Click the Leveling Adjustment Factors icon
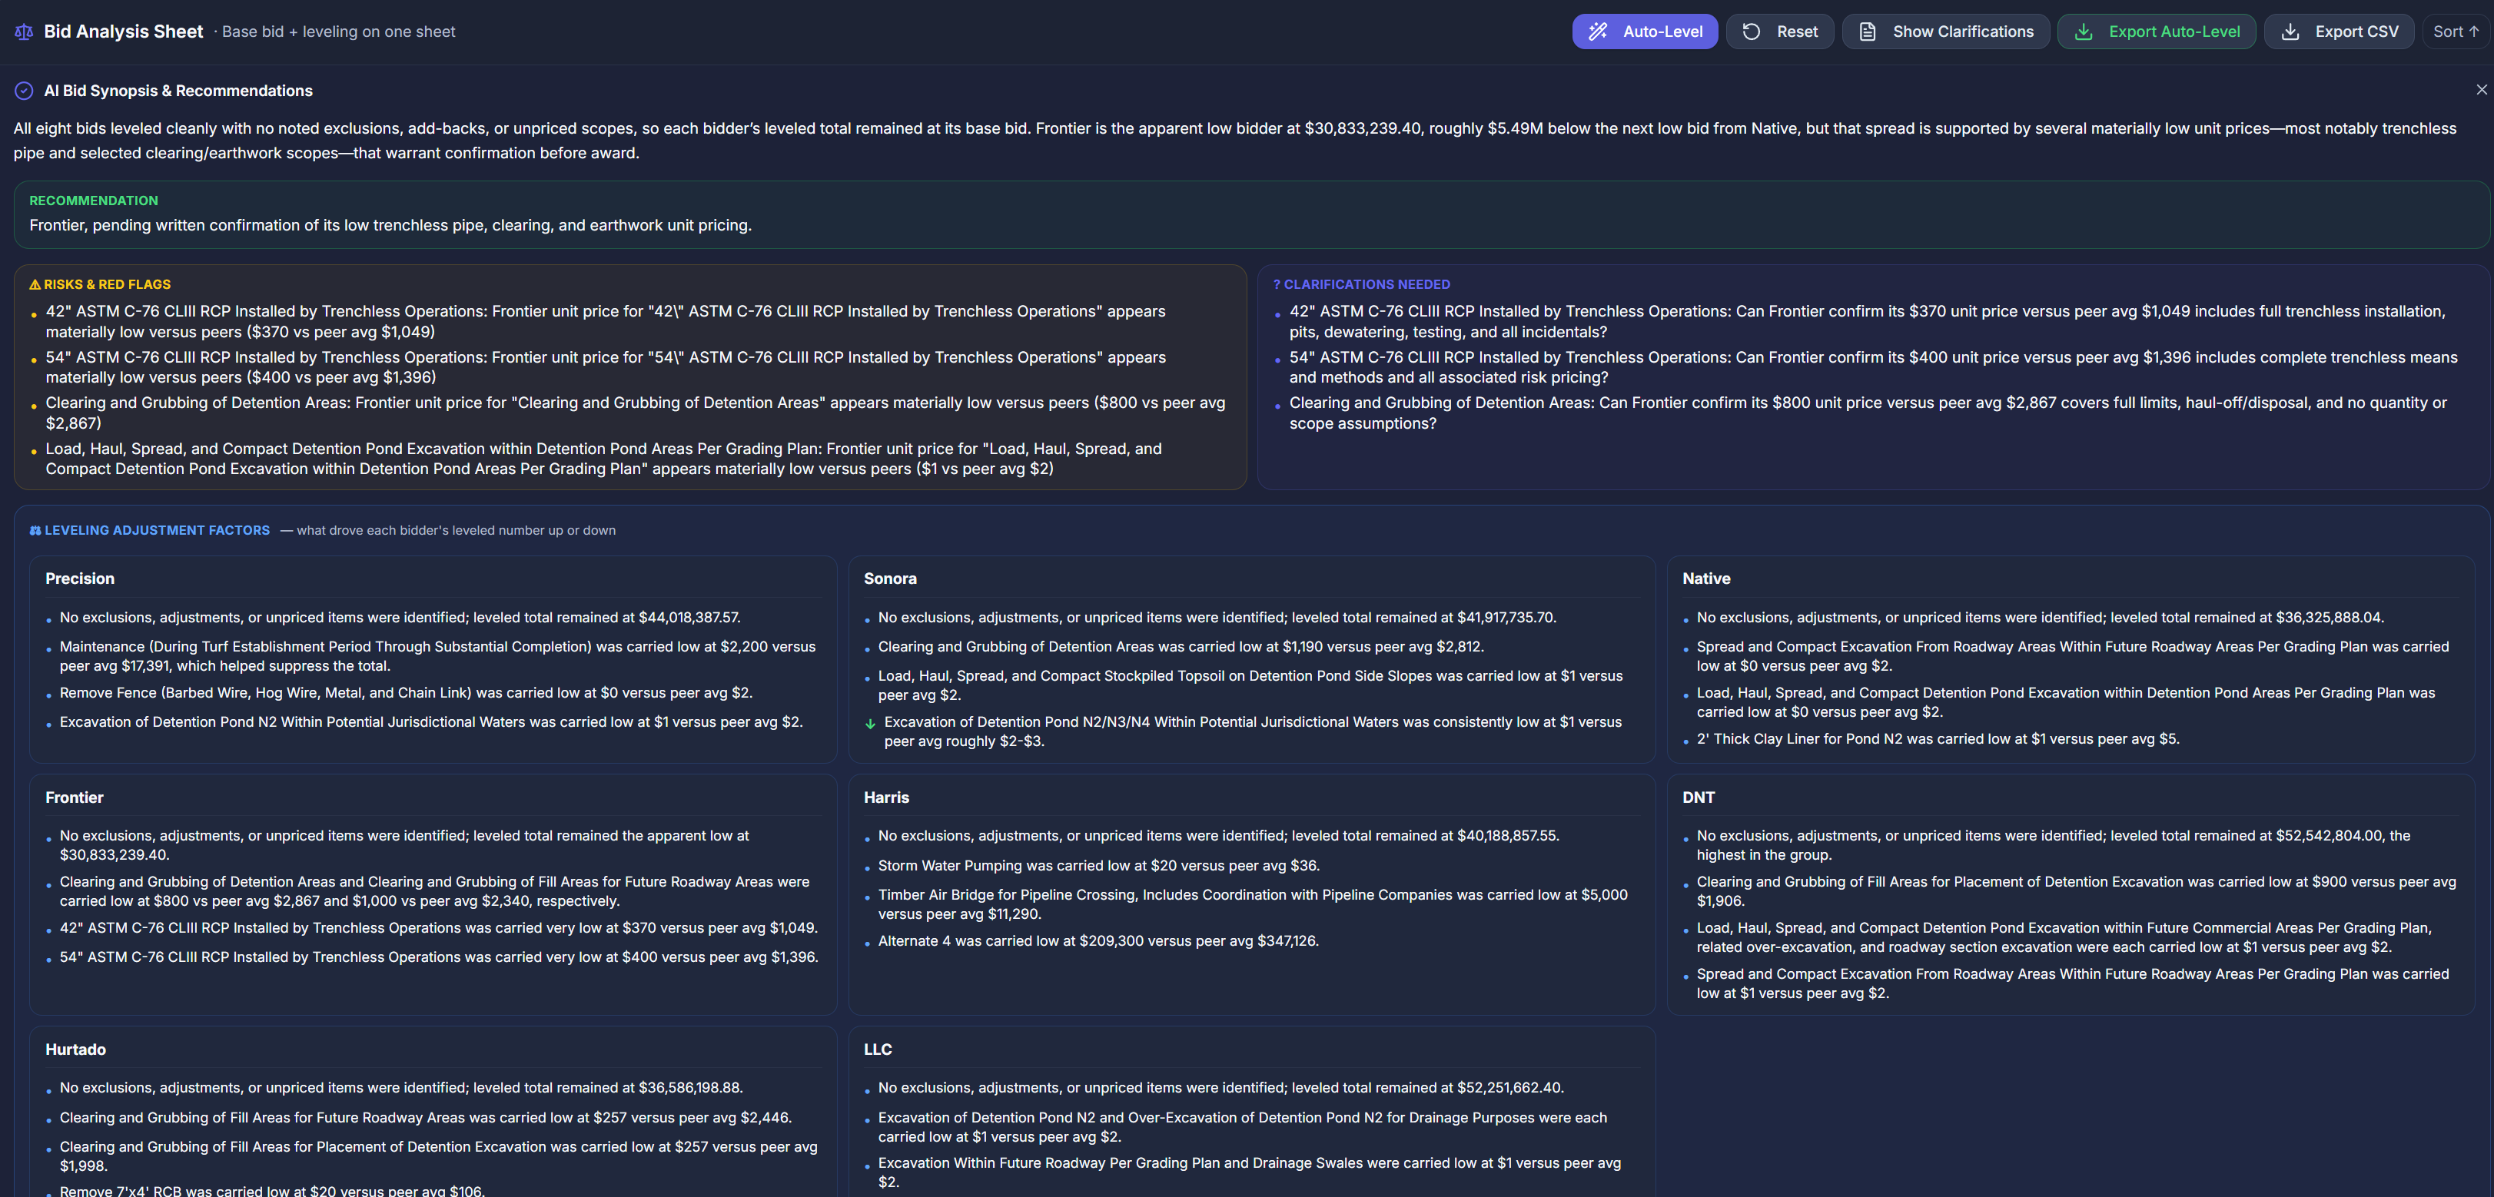 (35, 530)
